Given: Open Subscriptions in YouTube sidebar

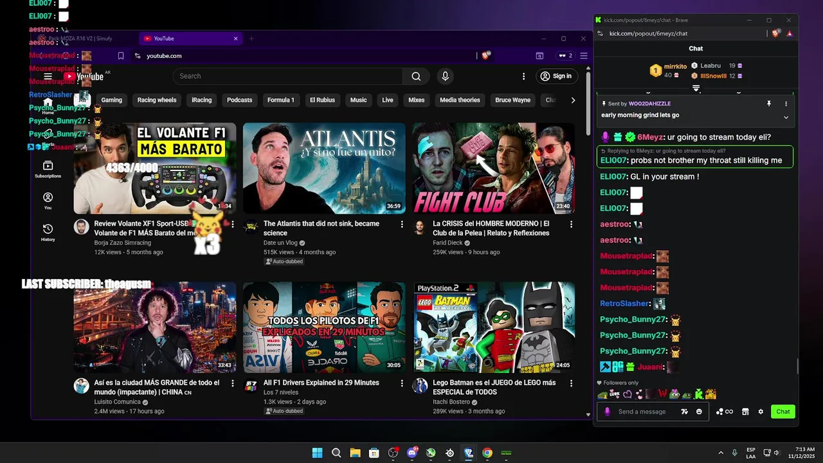Looking at the screenshot, I should 48,170.
